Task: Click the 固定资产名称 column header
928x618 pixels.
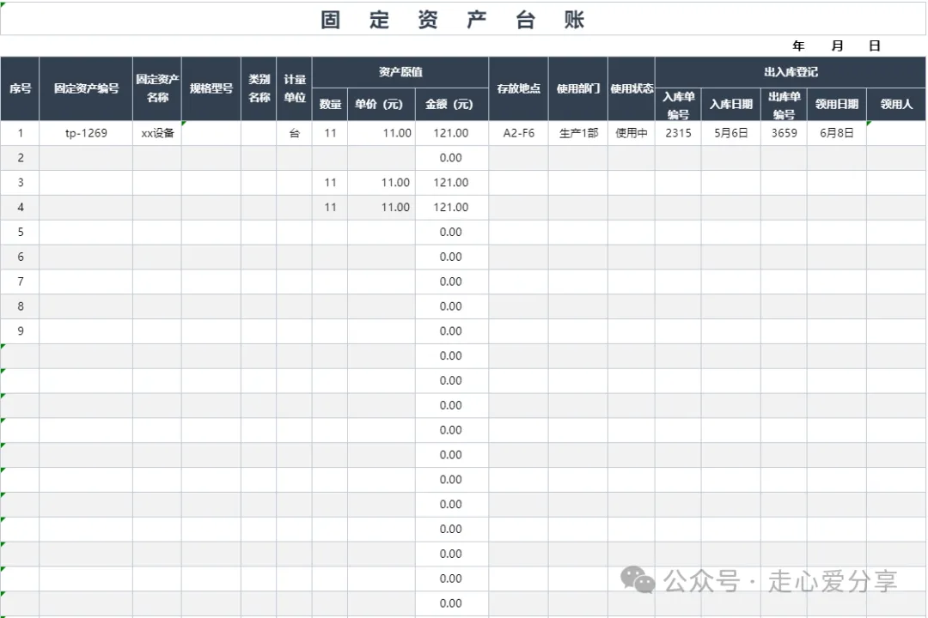Action: 157,88
